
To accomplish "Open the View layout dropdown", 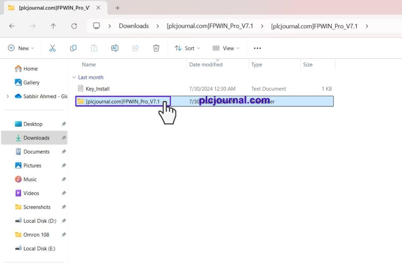I will (226, 48).
